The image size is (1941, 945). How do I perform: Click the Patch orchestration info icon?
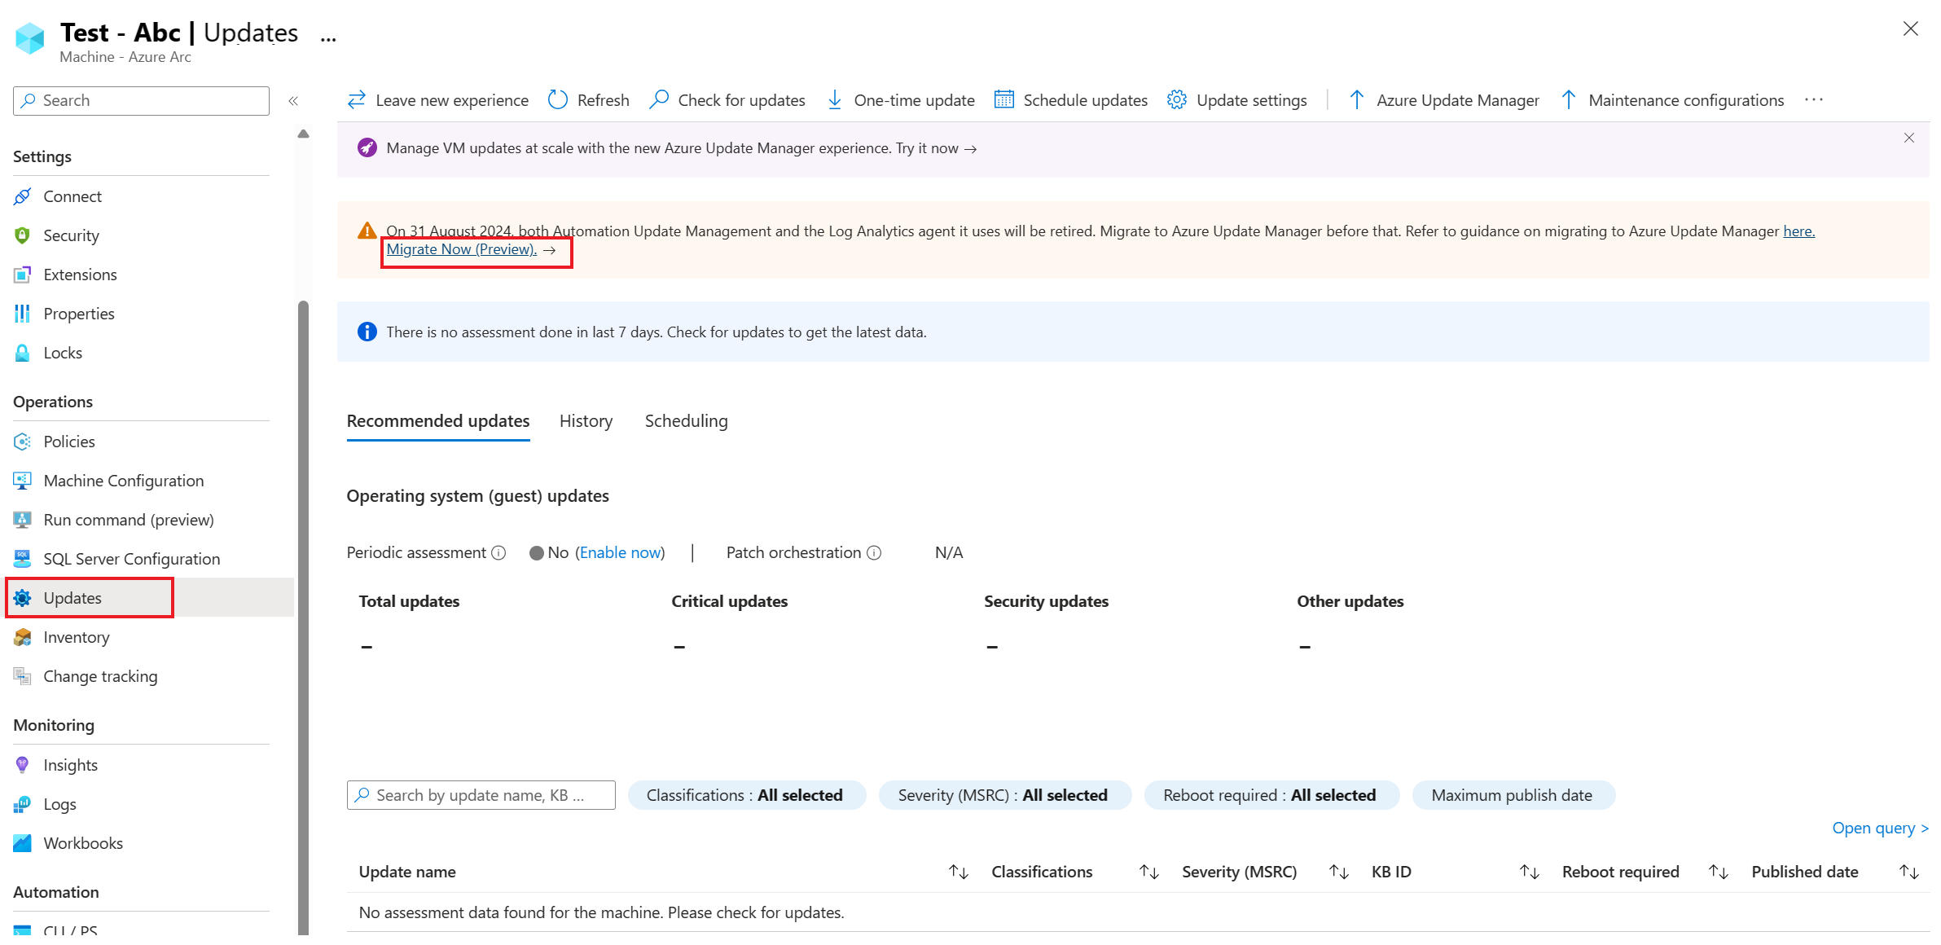874,553
